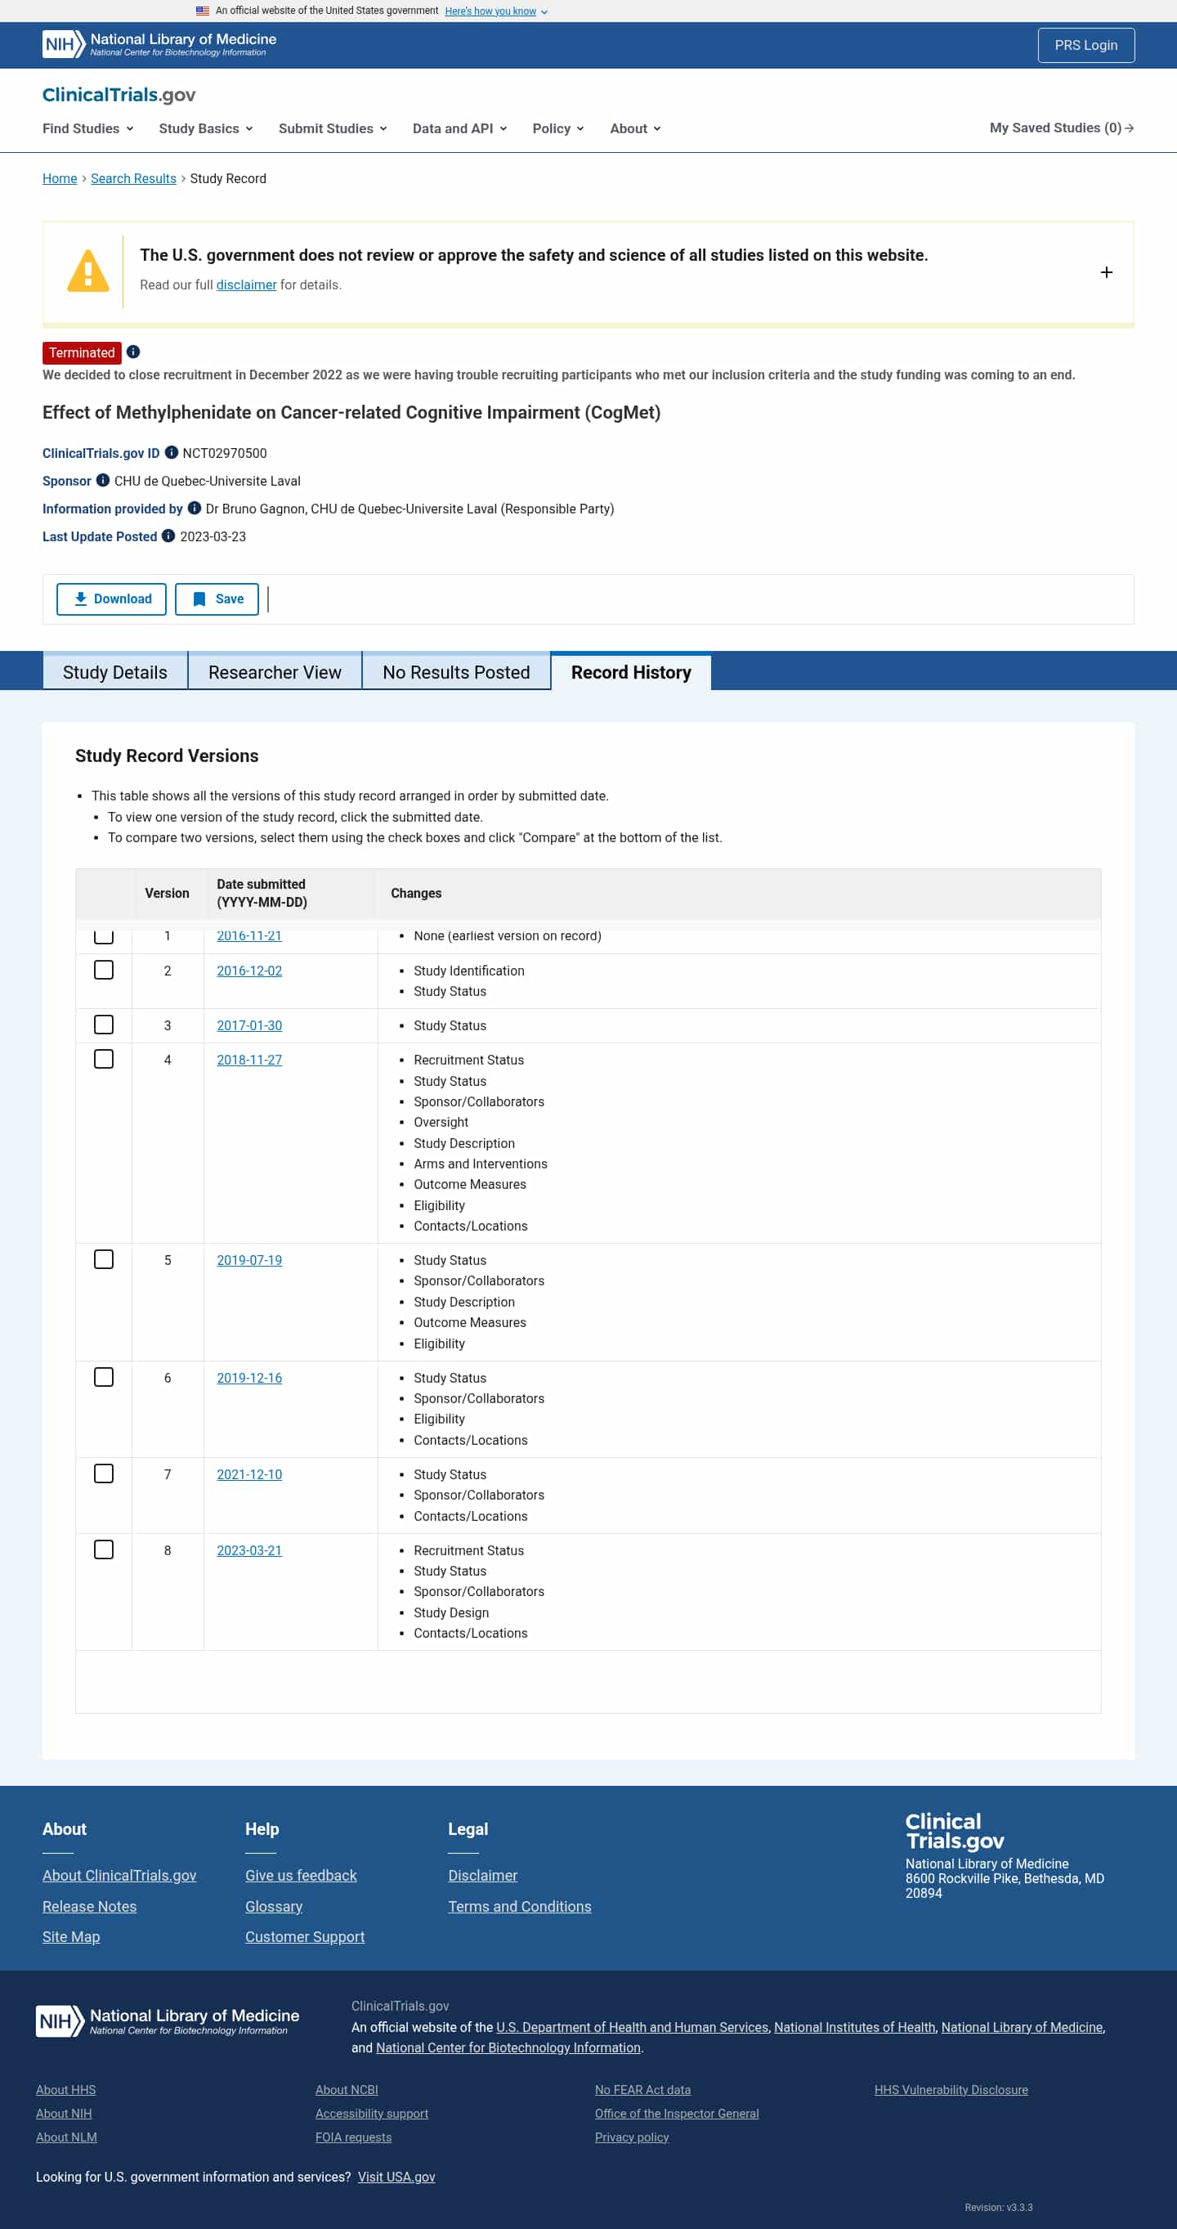Open version submitted 2019-07-19

tap(249, 1260)
